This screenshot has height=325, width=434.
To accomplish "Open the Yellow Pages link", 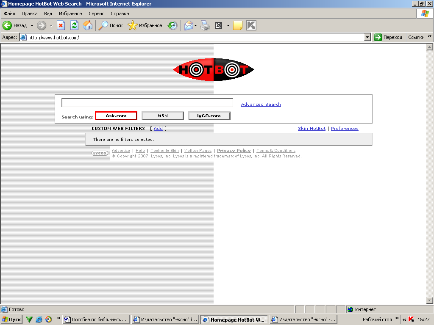I will click(198, 151).
